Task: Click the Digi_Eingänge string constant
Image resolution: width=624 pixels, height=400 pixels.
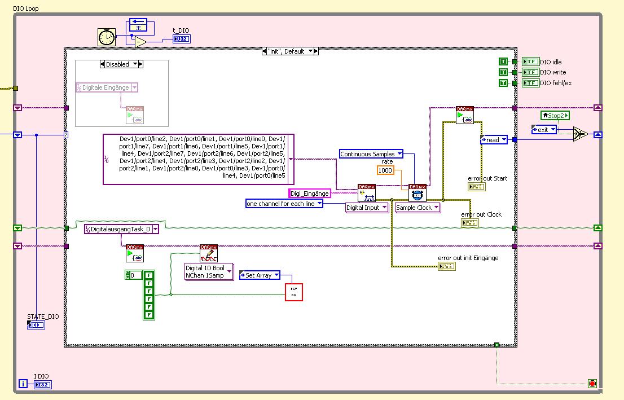Action: (x=310, y=194)
